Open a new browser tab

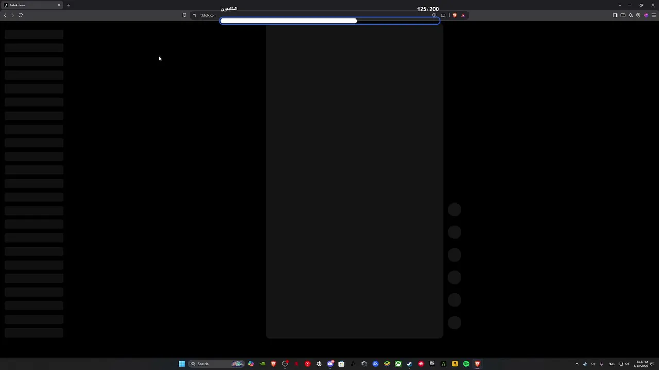(68, 5)
